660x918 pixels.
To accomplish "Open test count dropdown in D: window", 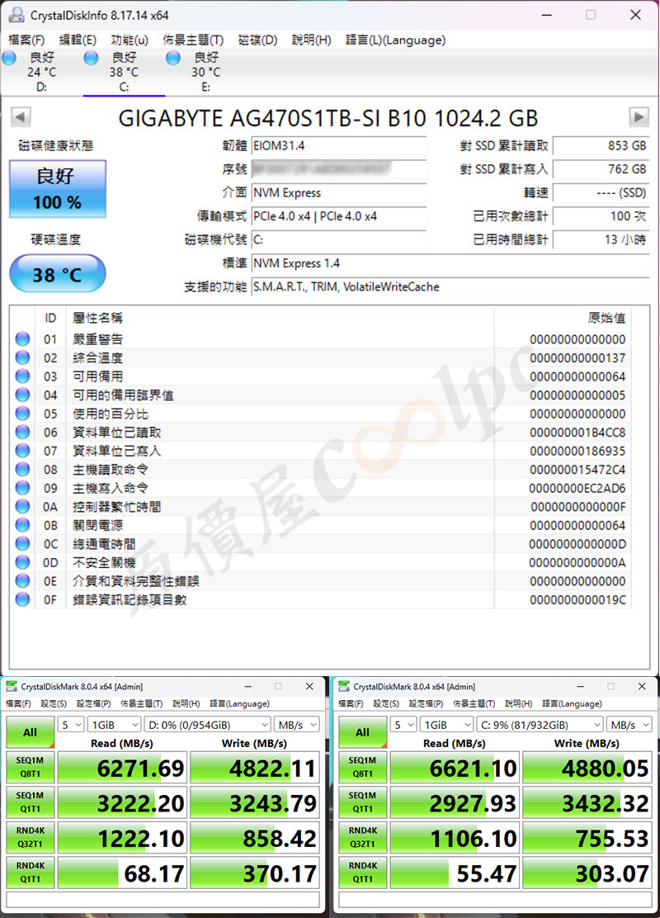I will [72, 725].
